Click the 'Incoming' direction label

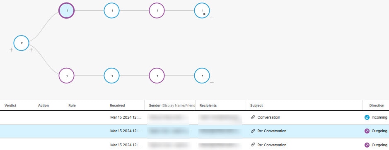(x=379, y=117)
